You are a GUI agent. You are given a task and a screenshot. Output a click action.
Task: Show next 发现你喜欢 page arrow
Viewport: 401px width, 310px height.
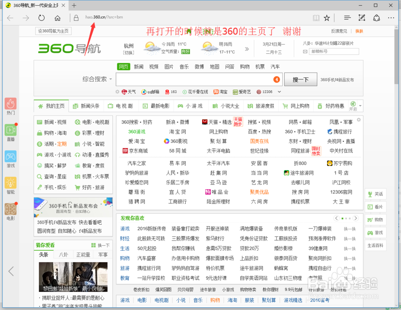coord(355,218)
